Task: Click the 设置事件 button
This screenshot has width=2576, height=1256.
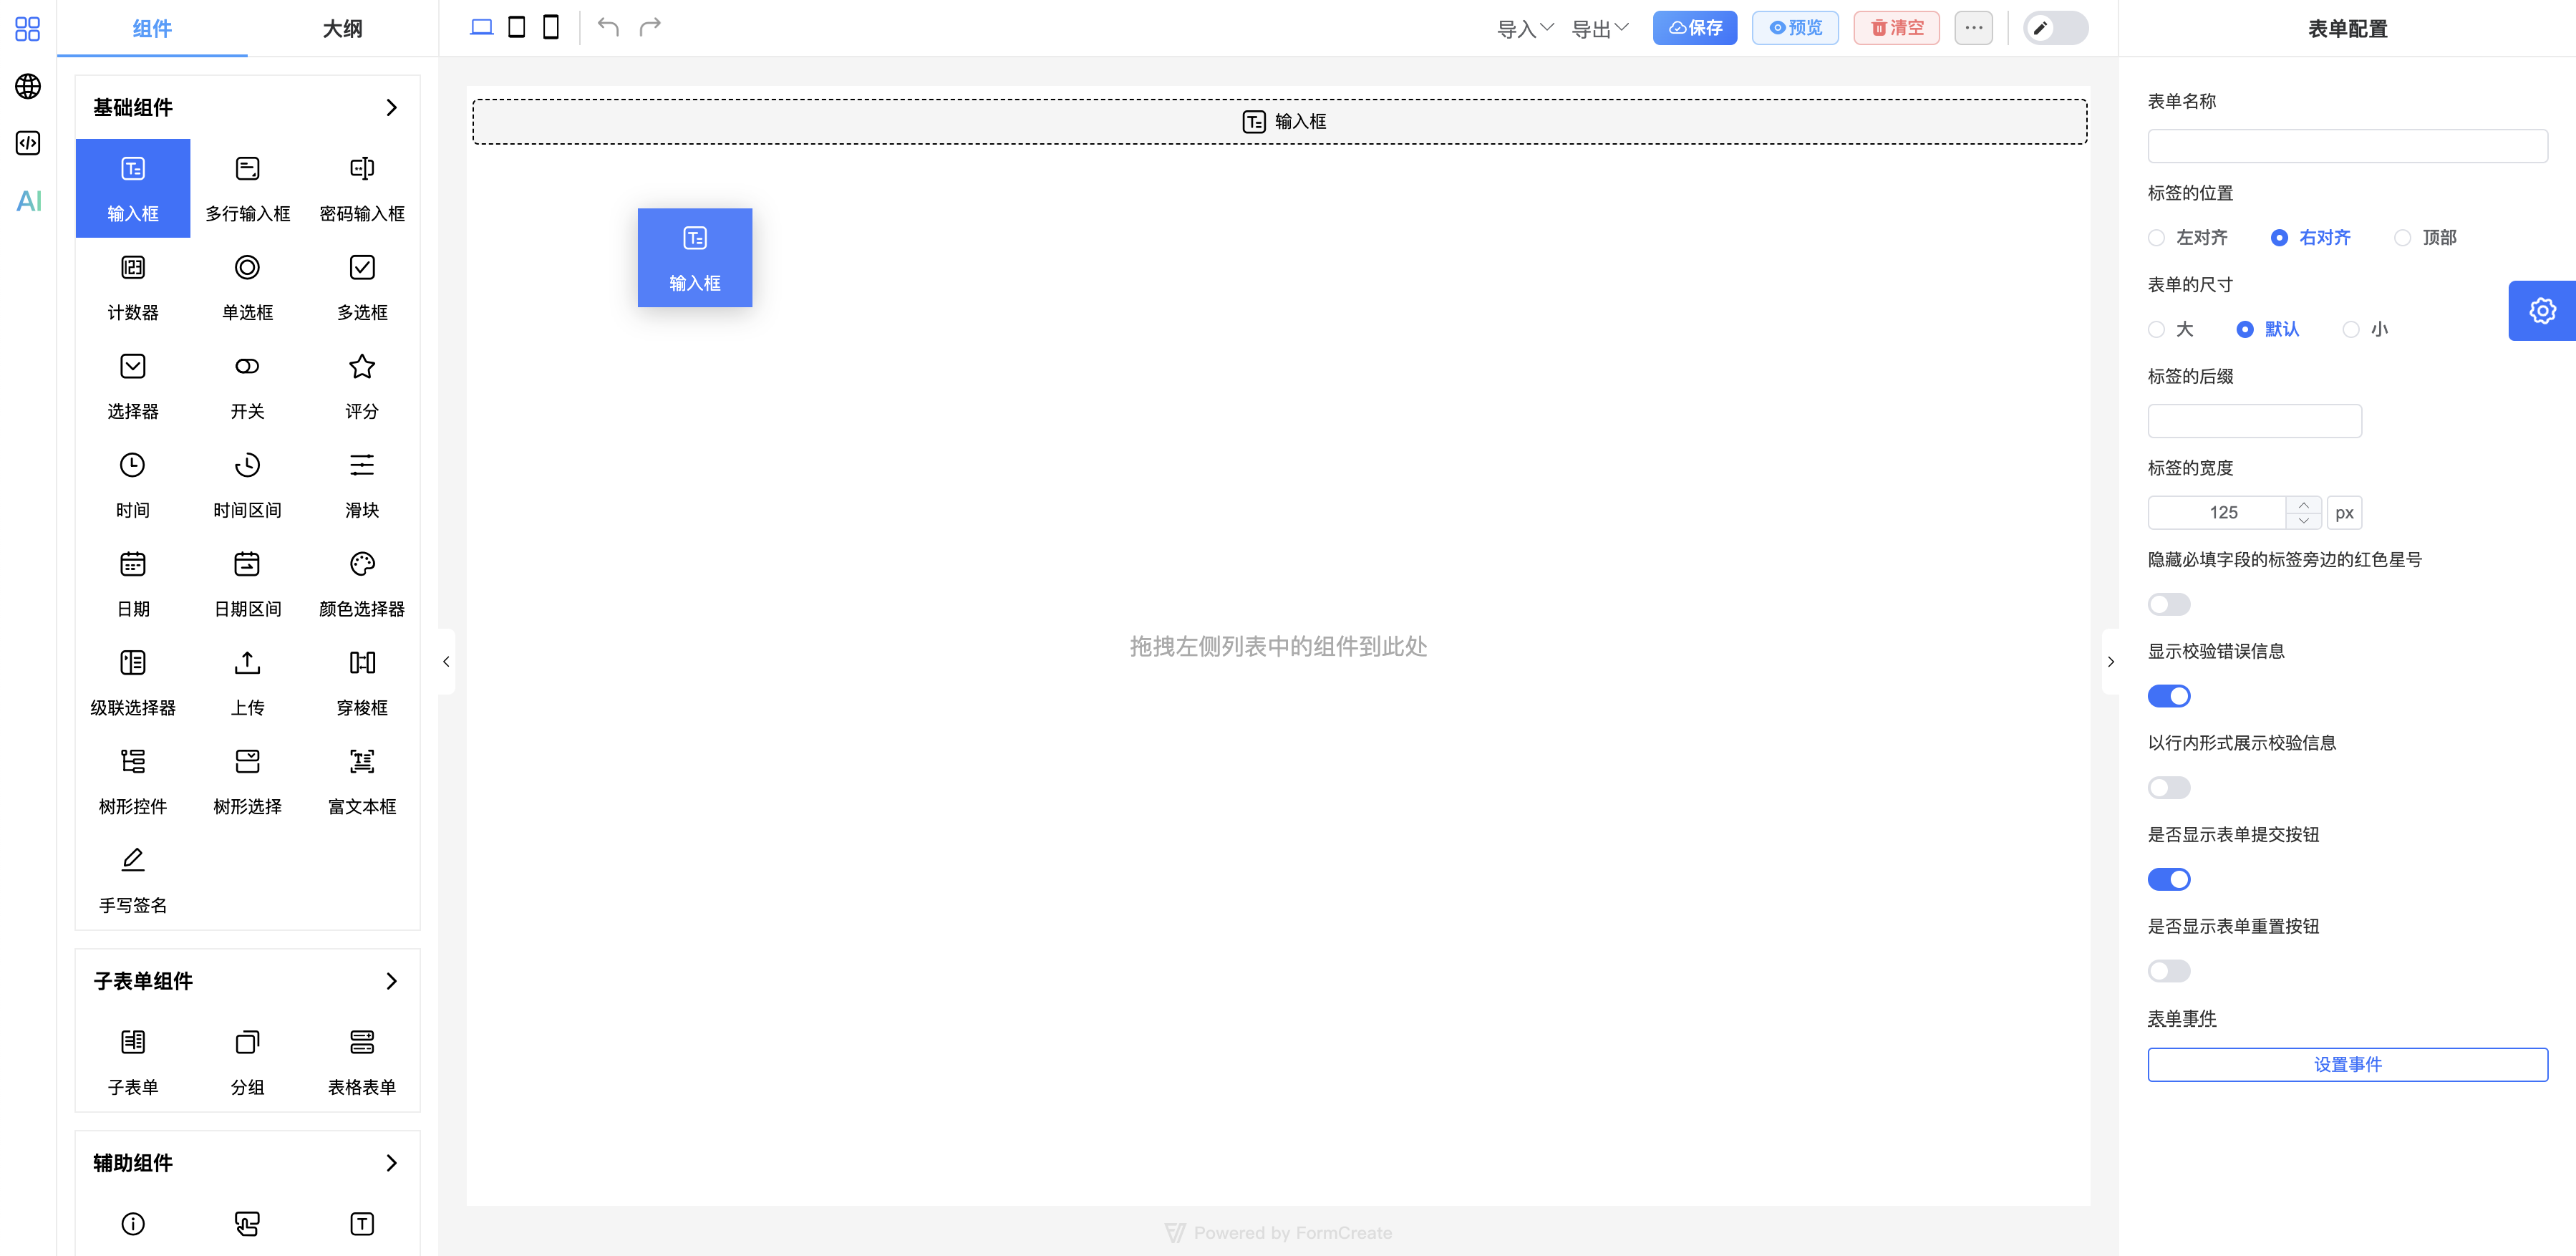Action: [x=2347, y=1064]
